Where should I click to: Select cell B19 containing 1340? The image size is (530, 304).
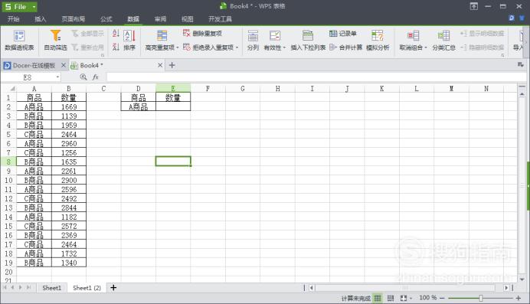(x=69, y=263)
